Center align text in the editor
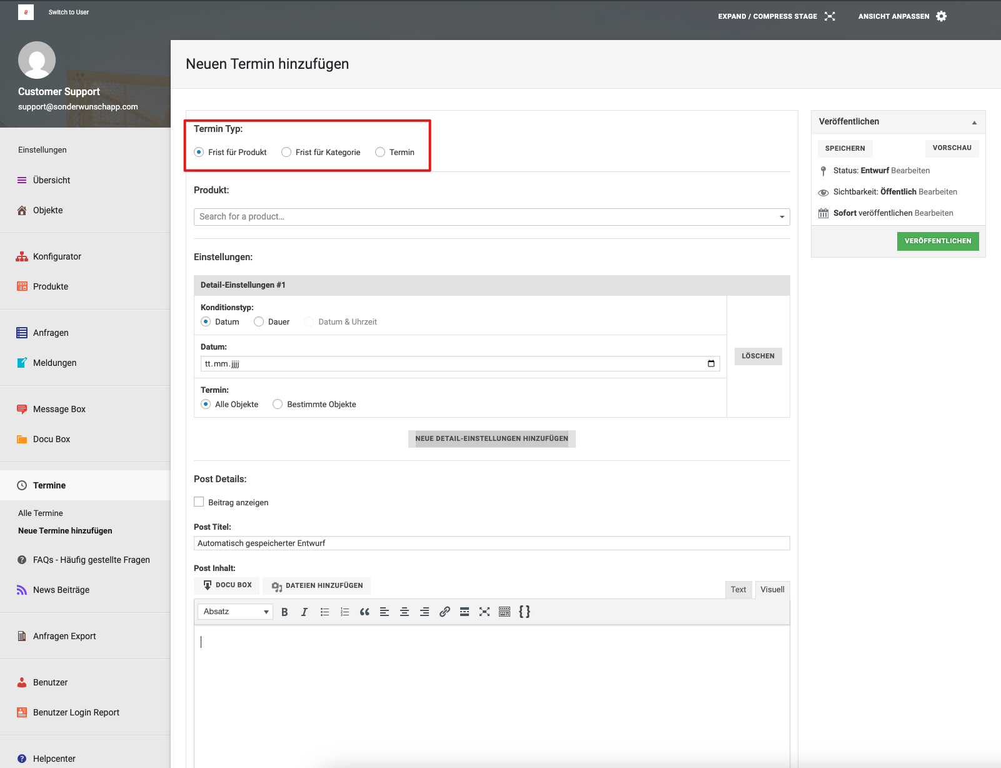 (405, 612)
